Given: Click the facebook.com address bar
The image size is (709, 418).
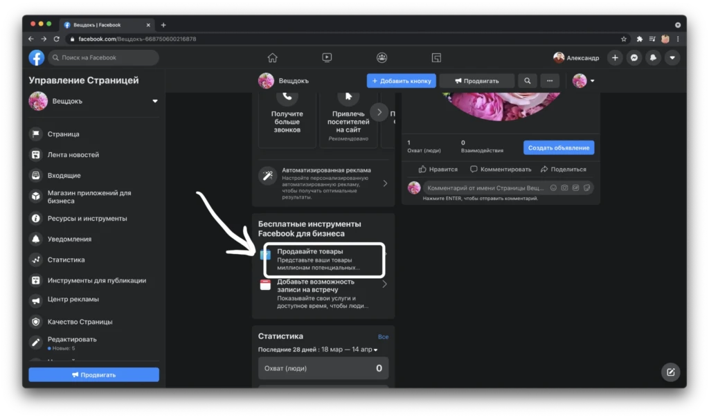Looking at the screenshot, I should (x=348, y=39).
